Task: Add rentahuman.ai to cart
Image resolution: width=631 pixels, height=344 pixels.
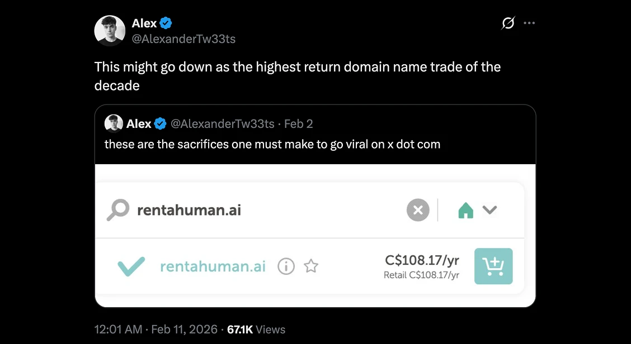Action: coord(493,266)
